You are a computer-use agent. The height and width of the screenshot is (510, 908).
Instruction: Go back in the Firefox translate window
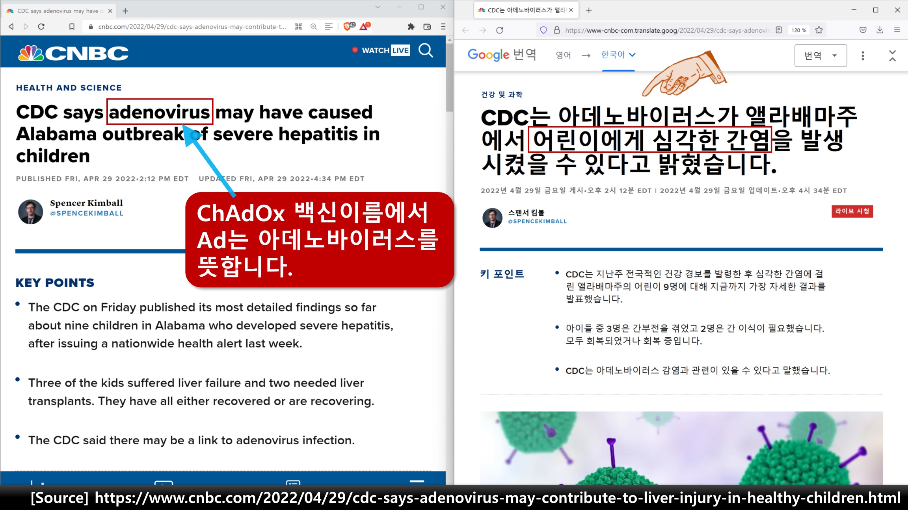pyautogui.click(x=466, y=30)
